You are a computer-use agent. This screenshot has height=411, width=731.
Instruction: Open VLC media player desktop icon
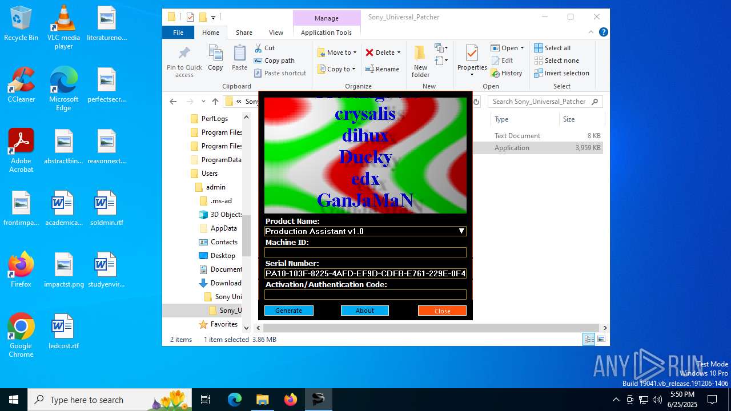pyautogui.click(x=63, y=27)
